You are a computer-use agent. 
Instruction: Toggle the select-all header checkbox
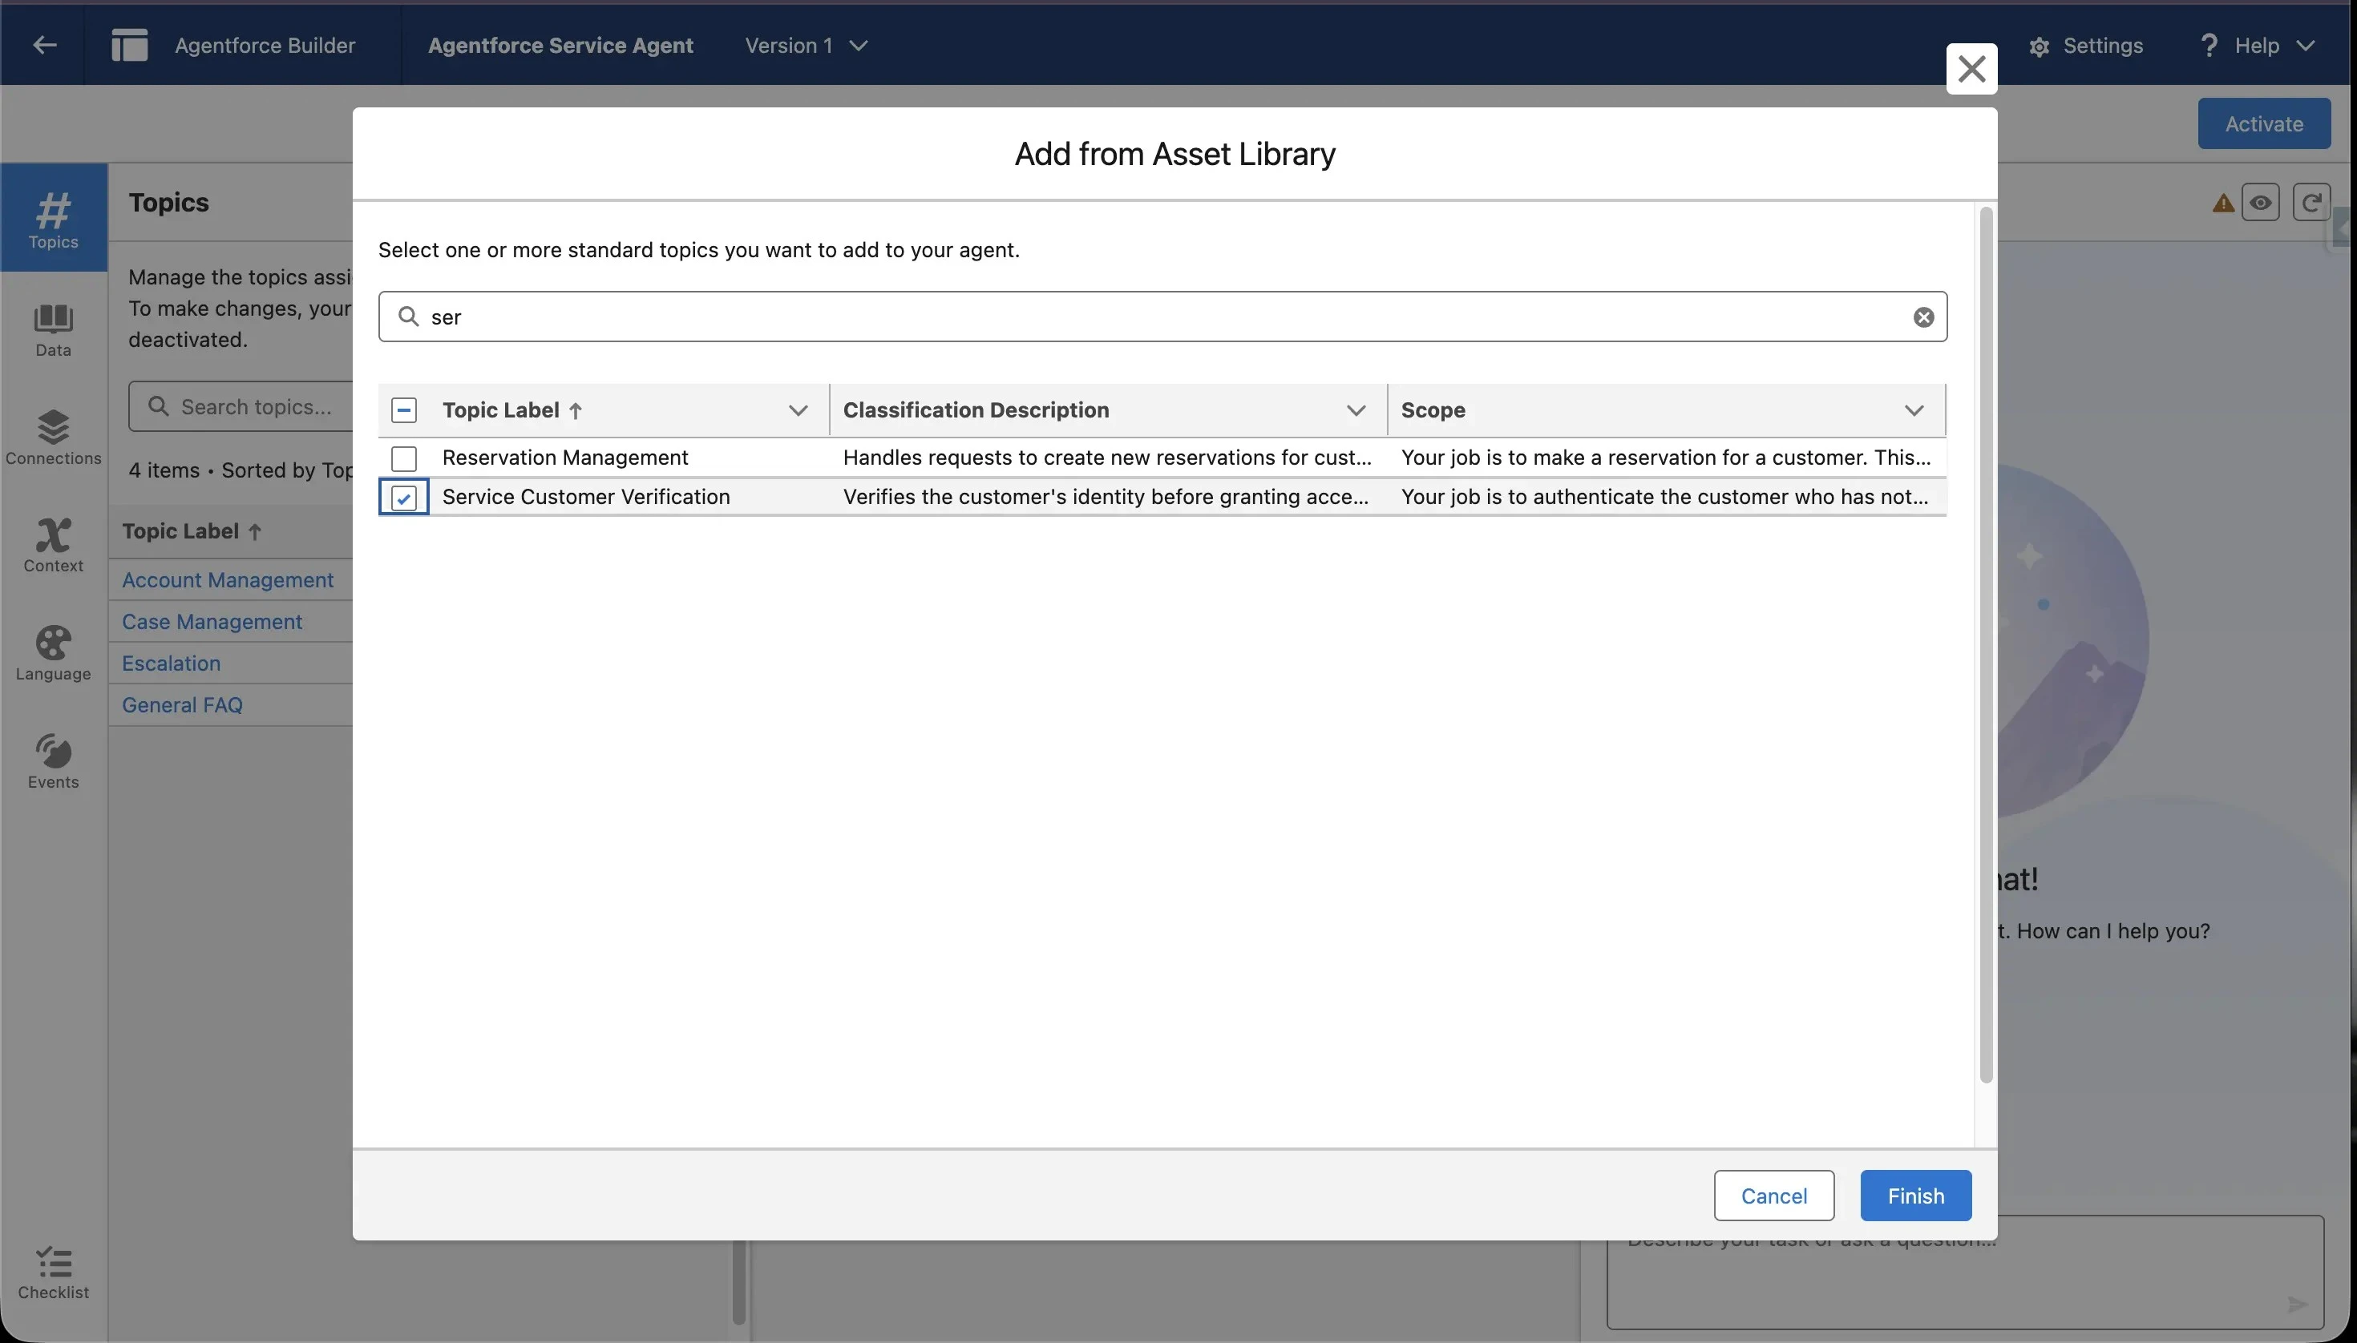coord(403,410)
